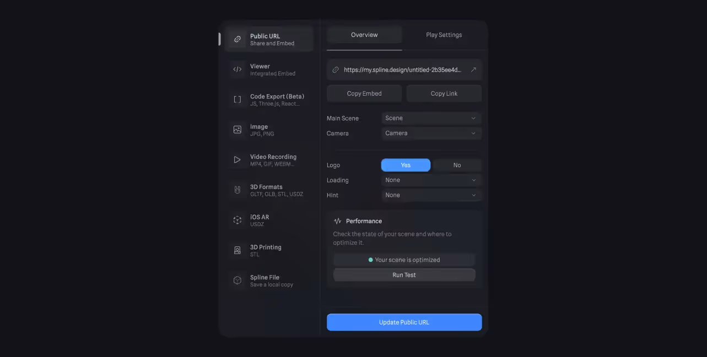
Task: Click the Copy Embed button
Action: 364,94
